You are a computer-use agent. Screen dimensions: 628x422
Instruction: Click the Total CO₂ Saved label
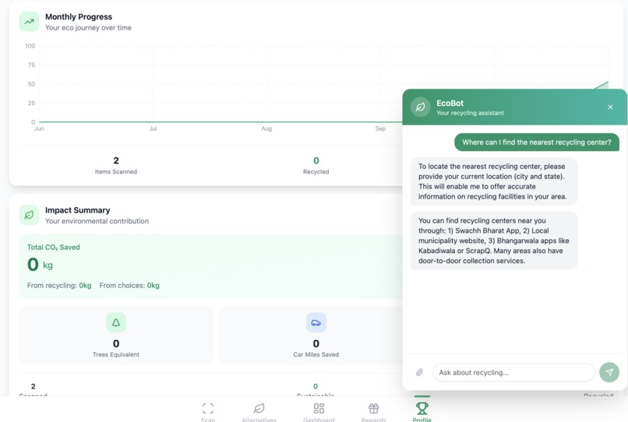tap(53, 248)
